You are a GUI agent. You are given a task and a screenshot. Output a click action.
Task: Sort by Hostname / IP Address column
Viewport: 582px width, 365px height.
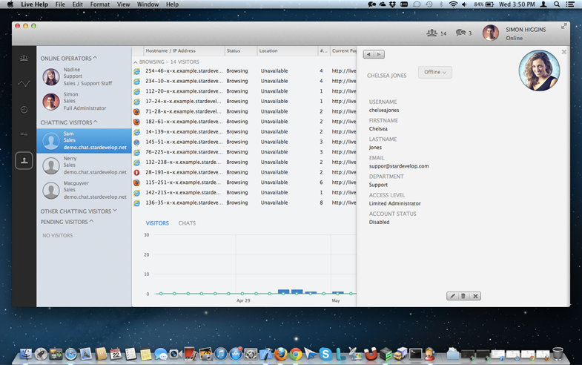tap(184, 51)
